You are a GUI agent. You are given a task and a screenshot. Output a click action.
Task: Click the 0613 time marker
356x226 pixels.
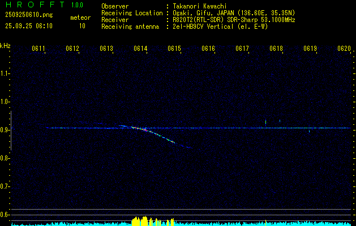[x=106, y=49]
